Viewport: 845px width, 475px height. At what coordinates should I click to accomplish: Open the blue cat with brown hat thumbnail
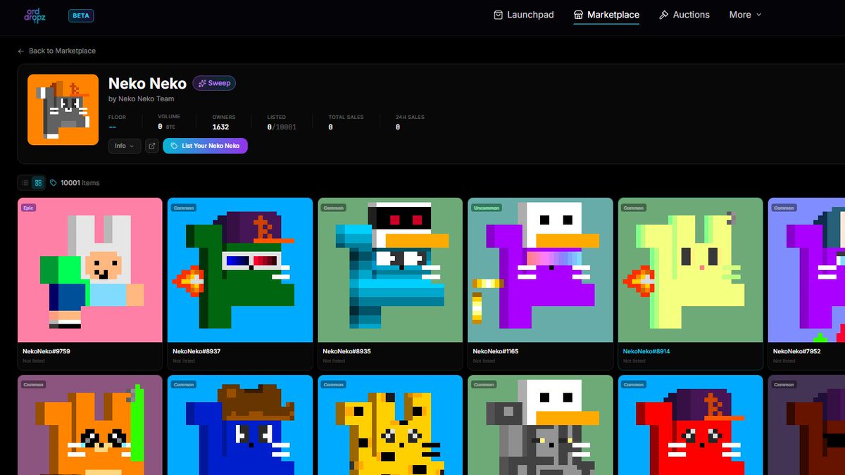coord(240,425)
